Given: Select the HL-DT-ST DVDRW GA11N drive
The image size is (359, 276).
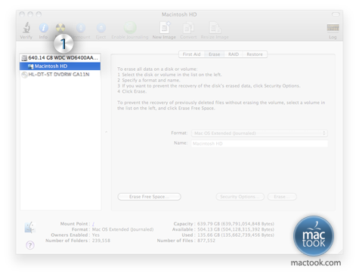Looking at the screenshot, I should coord(60,75).
